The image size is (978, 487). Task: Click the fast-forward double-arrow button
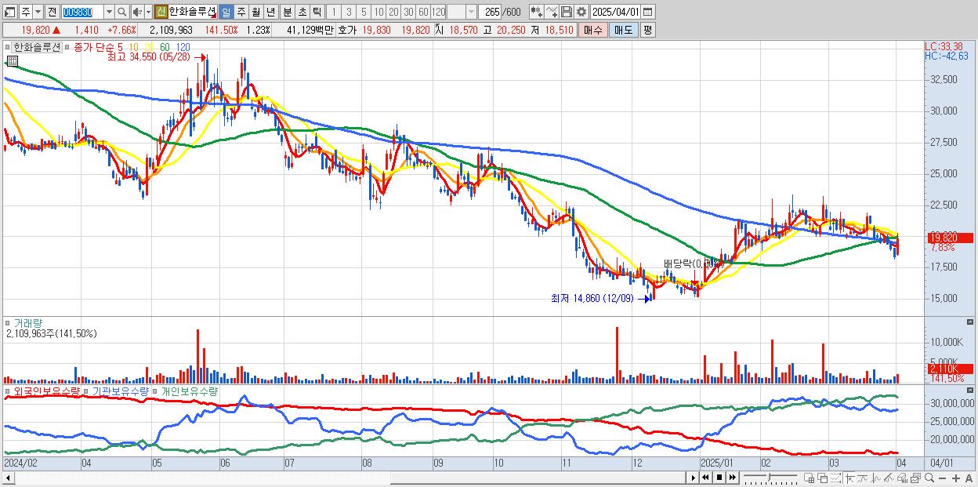point(733,478)
